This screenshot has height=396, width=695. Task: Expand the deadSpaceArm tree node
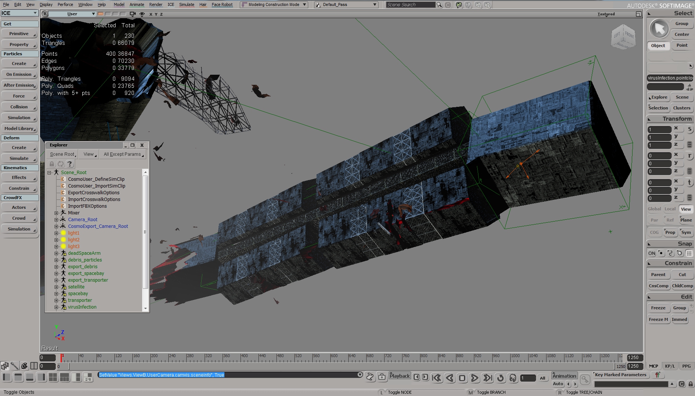click(56, 253)
